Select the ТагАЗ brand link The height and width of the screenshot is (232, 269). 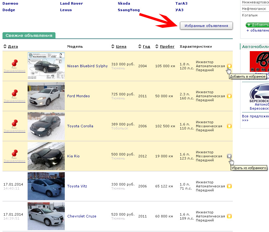pos(181,3)
